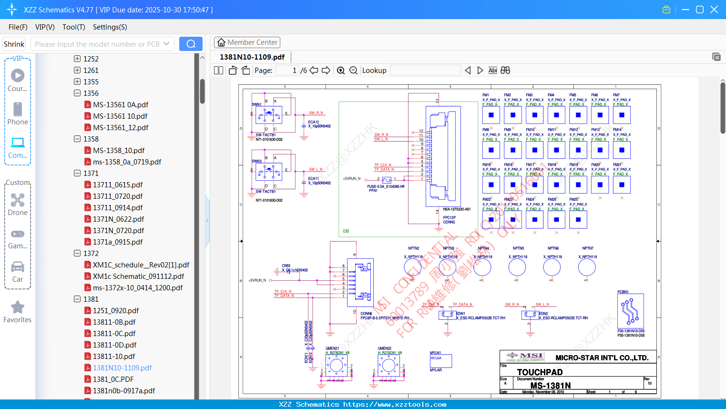The width and height of the screenshot is (726, 409).
Task: Open the model number dropdown
Action: coord(166,44)
